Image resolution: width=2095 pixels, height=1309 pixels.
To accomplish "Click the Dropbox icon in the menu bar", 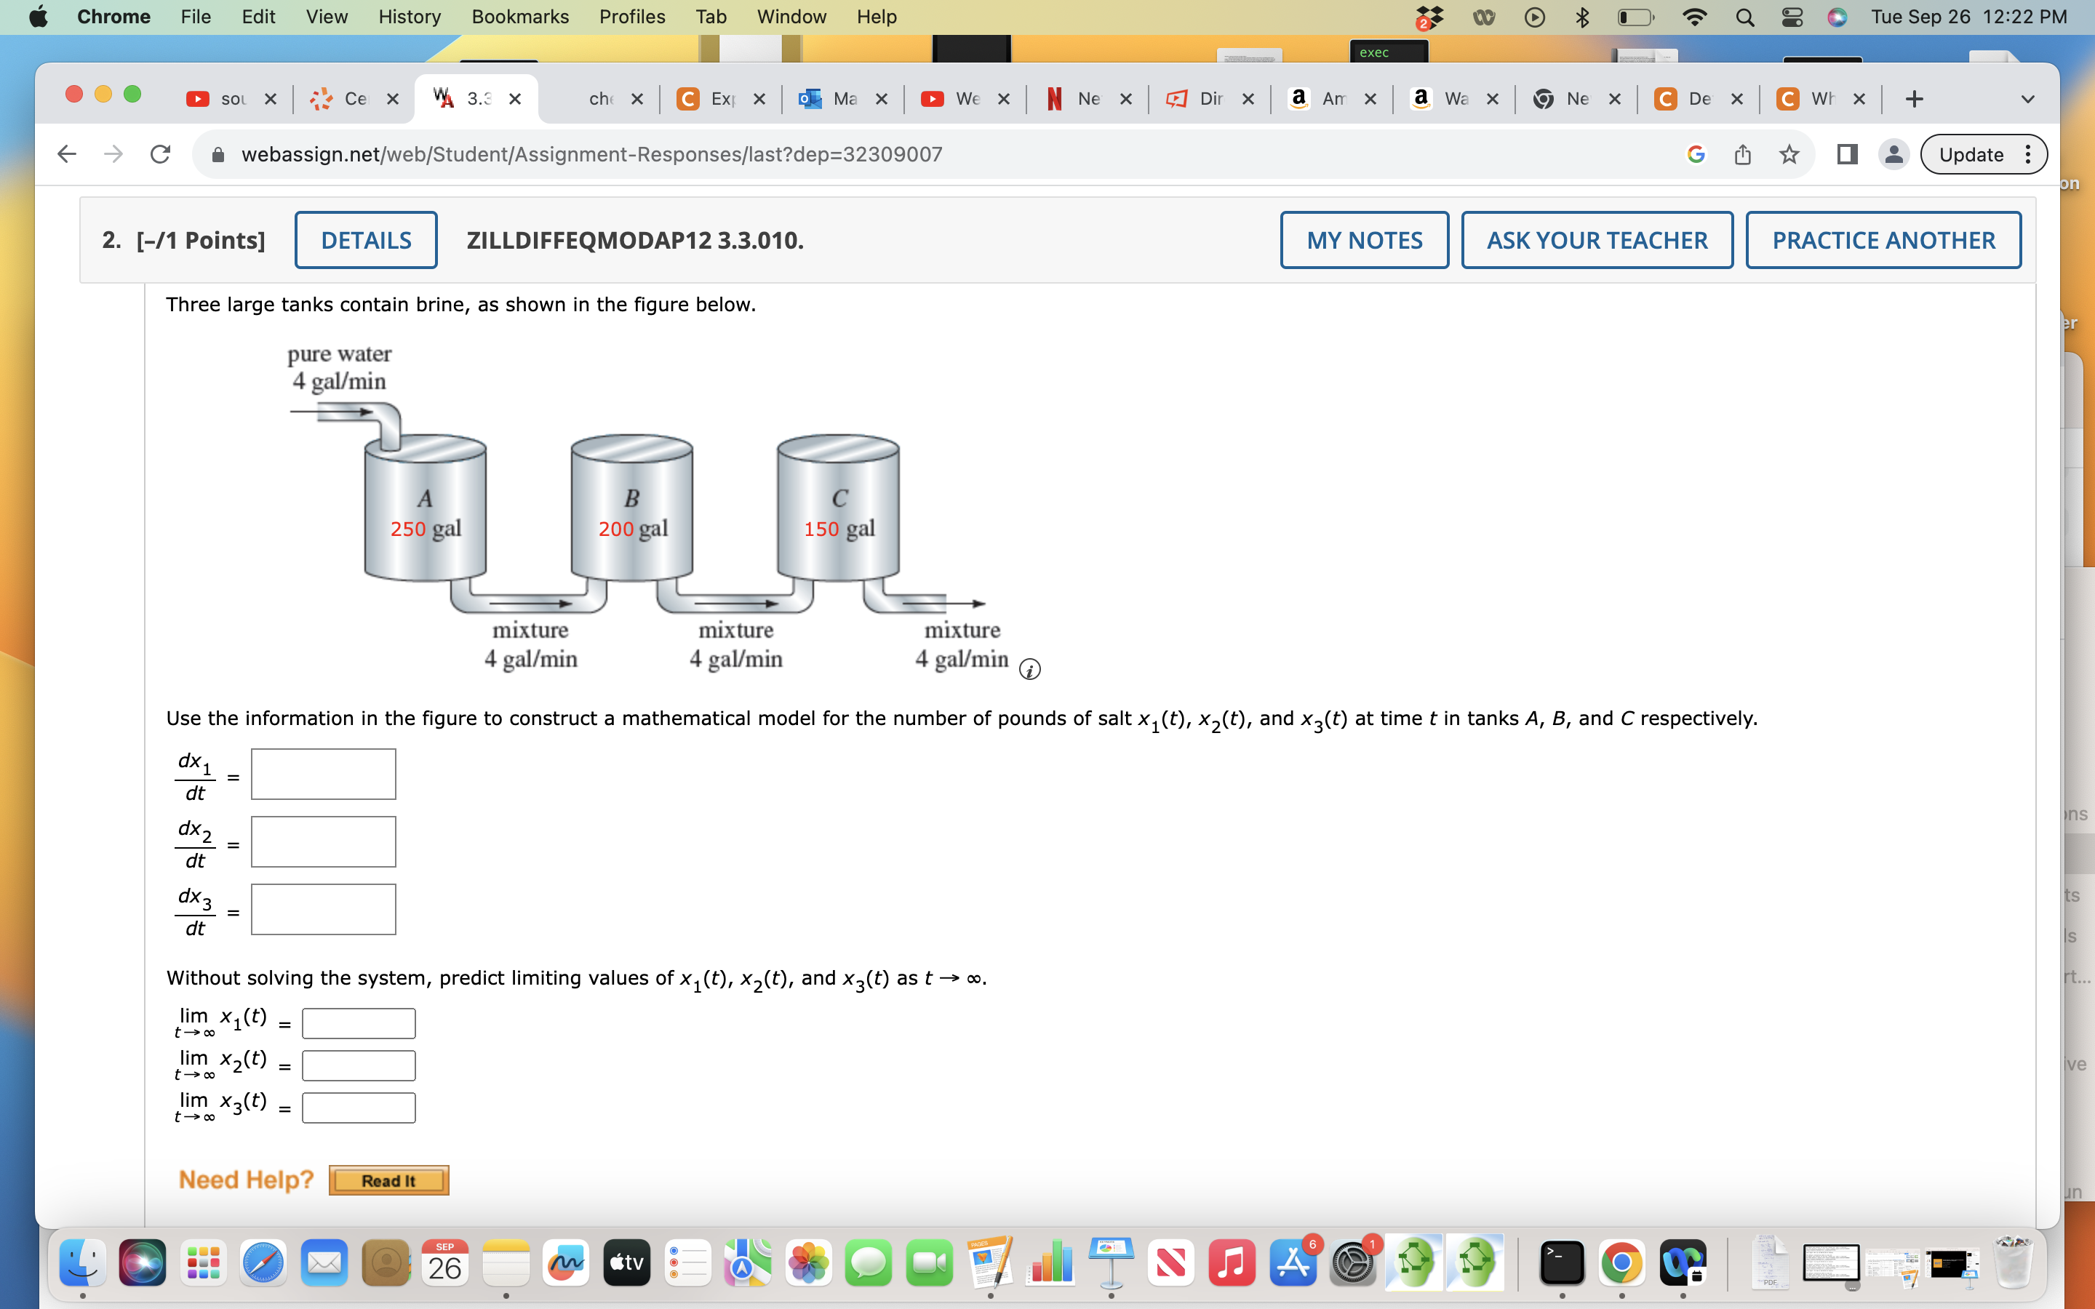I will [x=1429, y=17].
